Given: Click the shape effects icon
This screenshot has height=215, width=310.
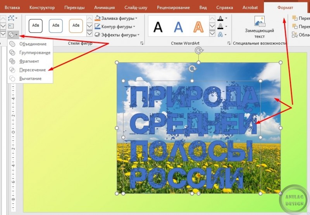Looking at the screenshot, I should point(97,35).
